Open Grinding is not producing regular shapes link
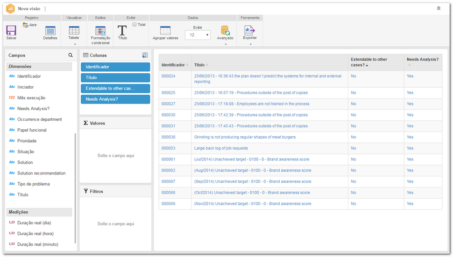 pos(245,137)
